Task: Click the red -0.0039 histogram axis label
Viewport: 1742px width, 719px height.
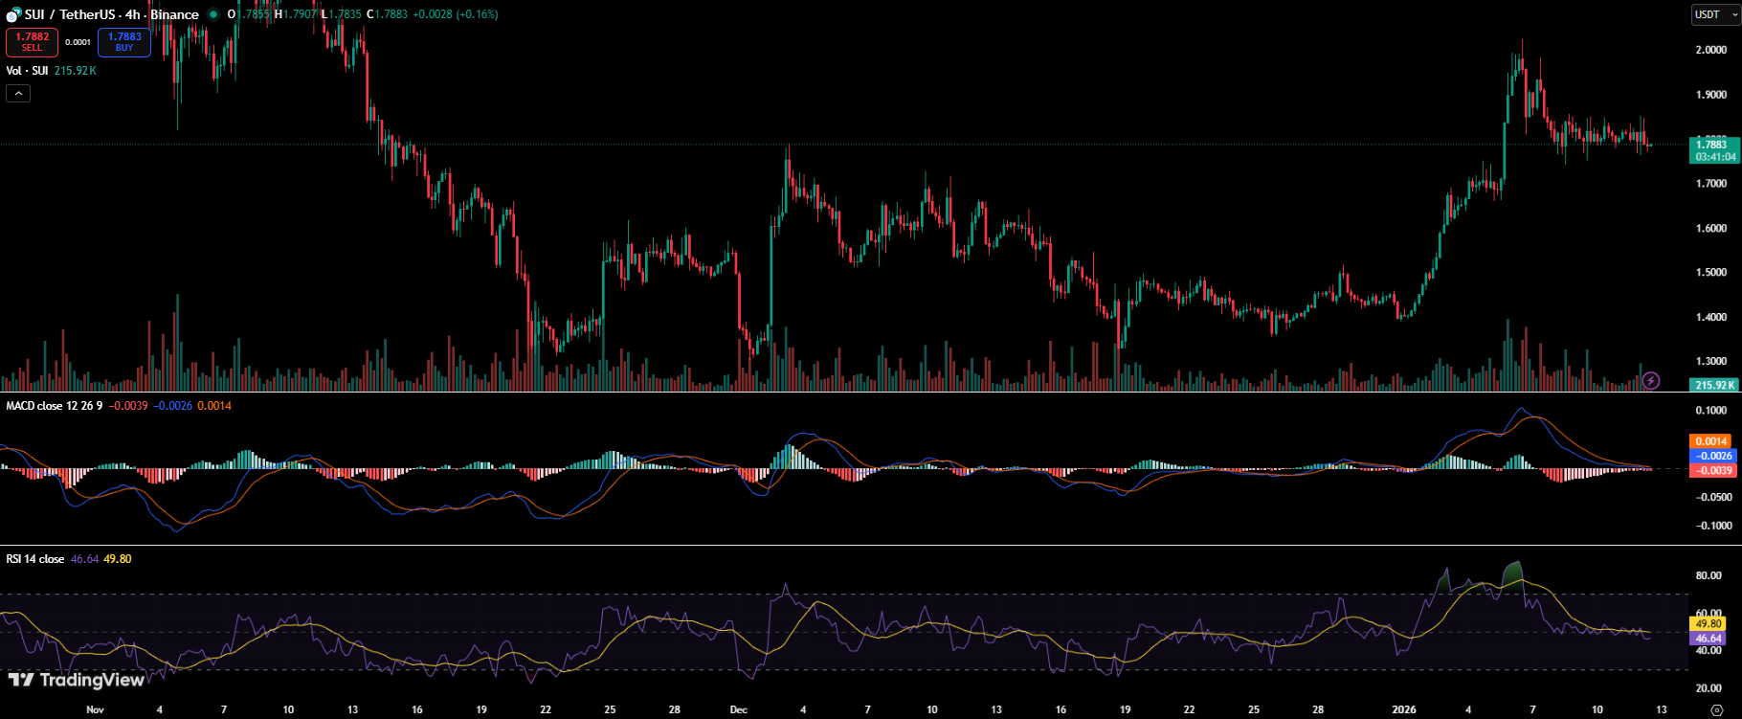Action: (1715, 470)
